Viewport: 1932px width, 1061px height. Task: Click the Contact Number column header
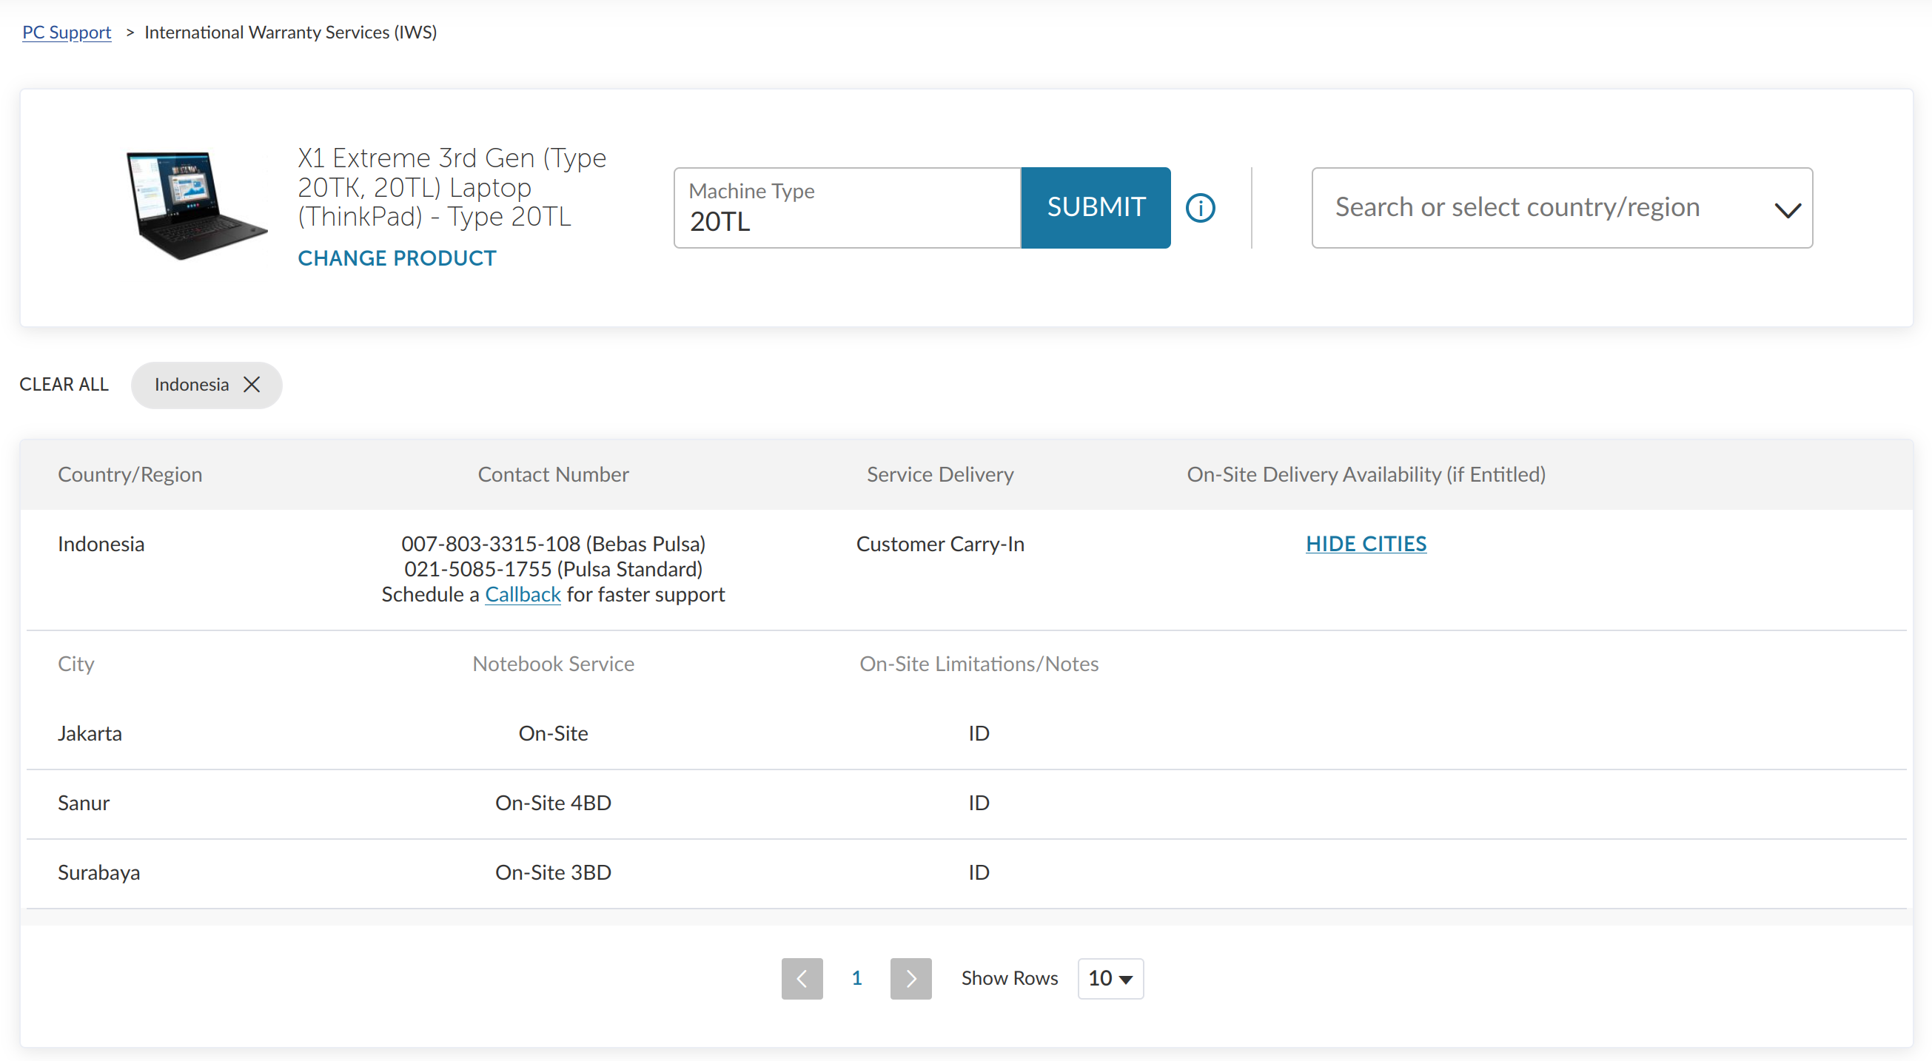pos(554,474)
